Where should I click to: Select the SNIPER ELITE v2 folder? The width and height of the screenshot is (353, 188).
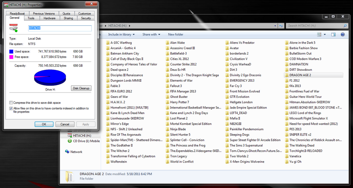pos(298,134)
